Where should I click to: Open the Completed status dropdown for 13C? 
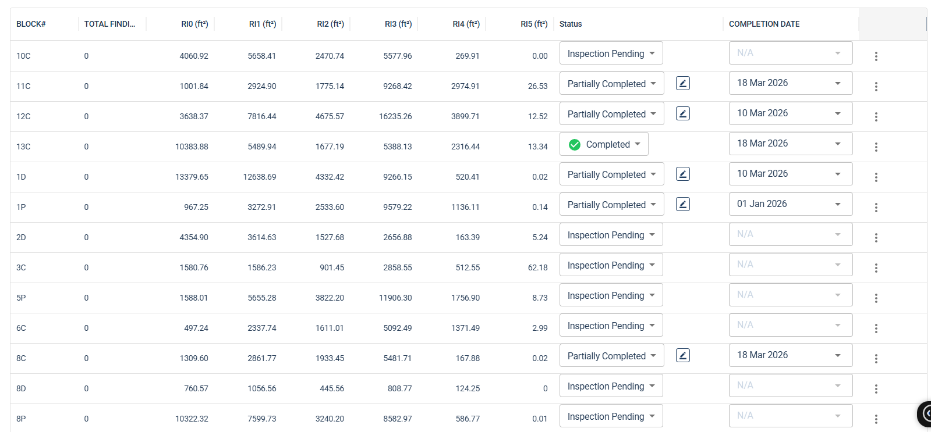pos(604,144)
